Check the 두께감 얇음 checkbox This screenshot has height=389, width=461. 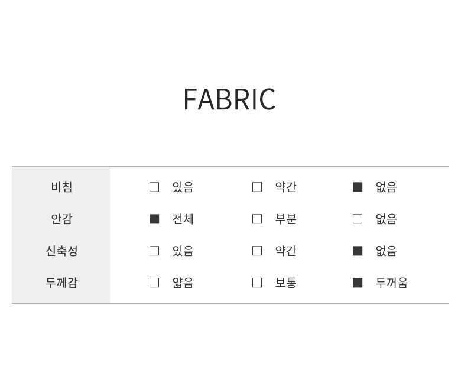(x=154, y=283)
